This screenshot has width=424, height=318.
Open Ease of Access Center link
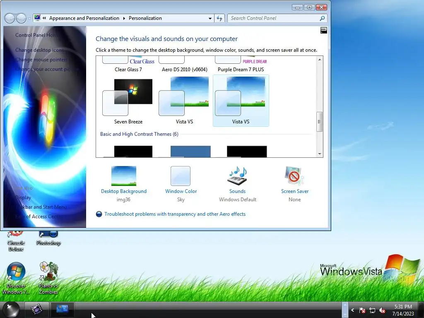[x=39, y=216]
